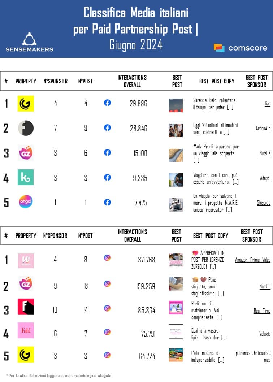This screenshot has width=273, height=382.
Task: Click the best post thumbnail for Shiseido
Action: [176, 205]
